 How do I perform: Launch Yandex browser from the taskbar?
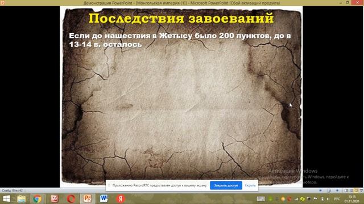coord(121,199)
